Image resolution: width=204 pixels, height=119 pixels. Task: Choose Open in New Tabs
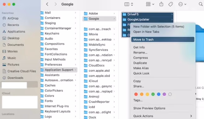pyautogui.click(x=146, y=32)
